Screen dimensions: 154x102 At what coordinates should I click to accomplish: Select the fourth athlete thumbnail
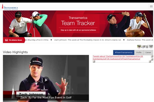pos(151,47)
